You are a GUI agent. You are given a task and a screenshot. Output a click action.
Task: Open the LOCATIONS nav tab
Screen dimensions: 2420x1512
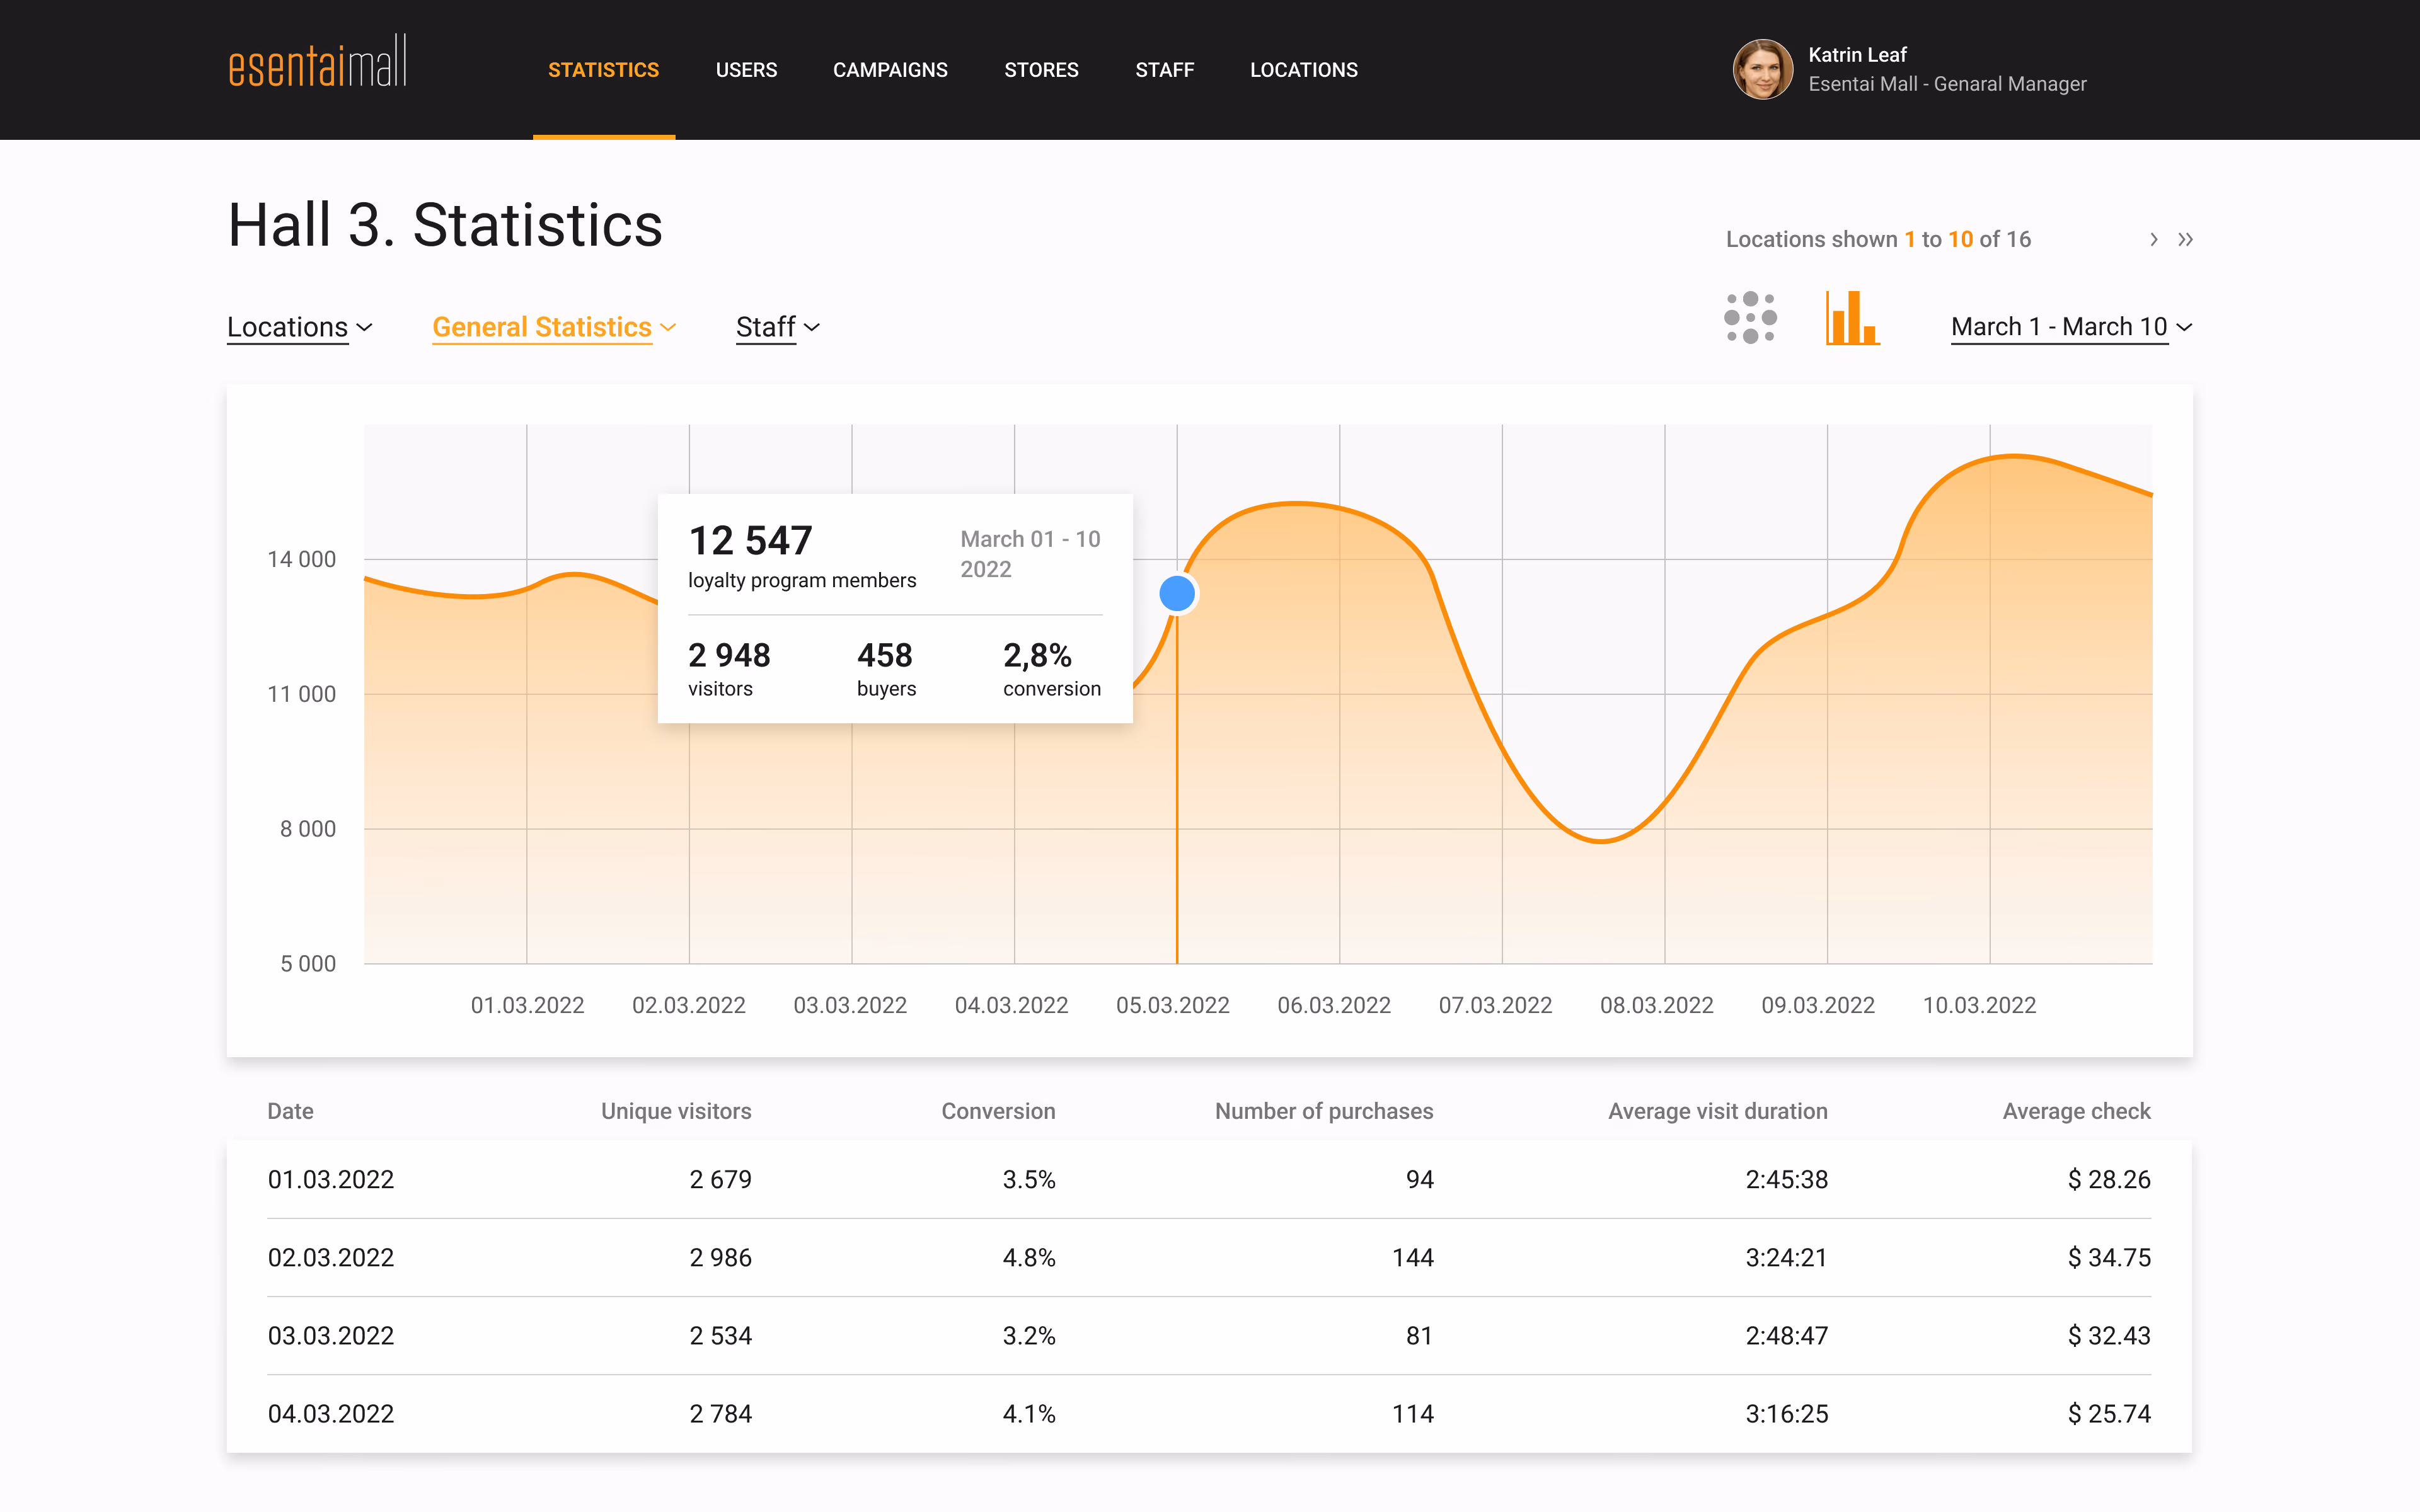(1304, 70)
